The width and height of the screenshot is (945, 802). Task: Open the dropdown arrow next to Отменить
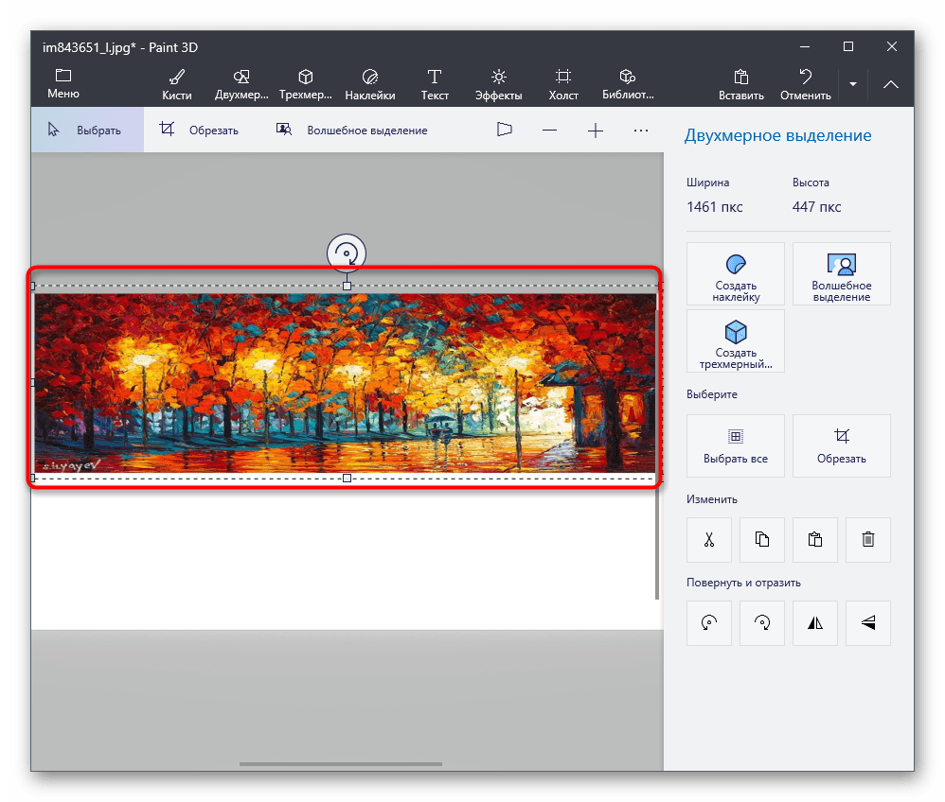(x=852, y=83)
